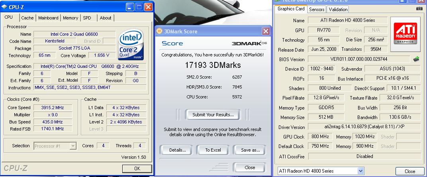Close the 3DMark Score window with X
This screenshot has height=177, width=427.
(266, 31)
